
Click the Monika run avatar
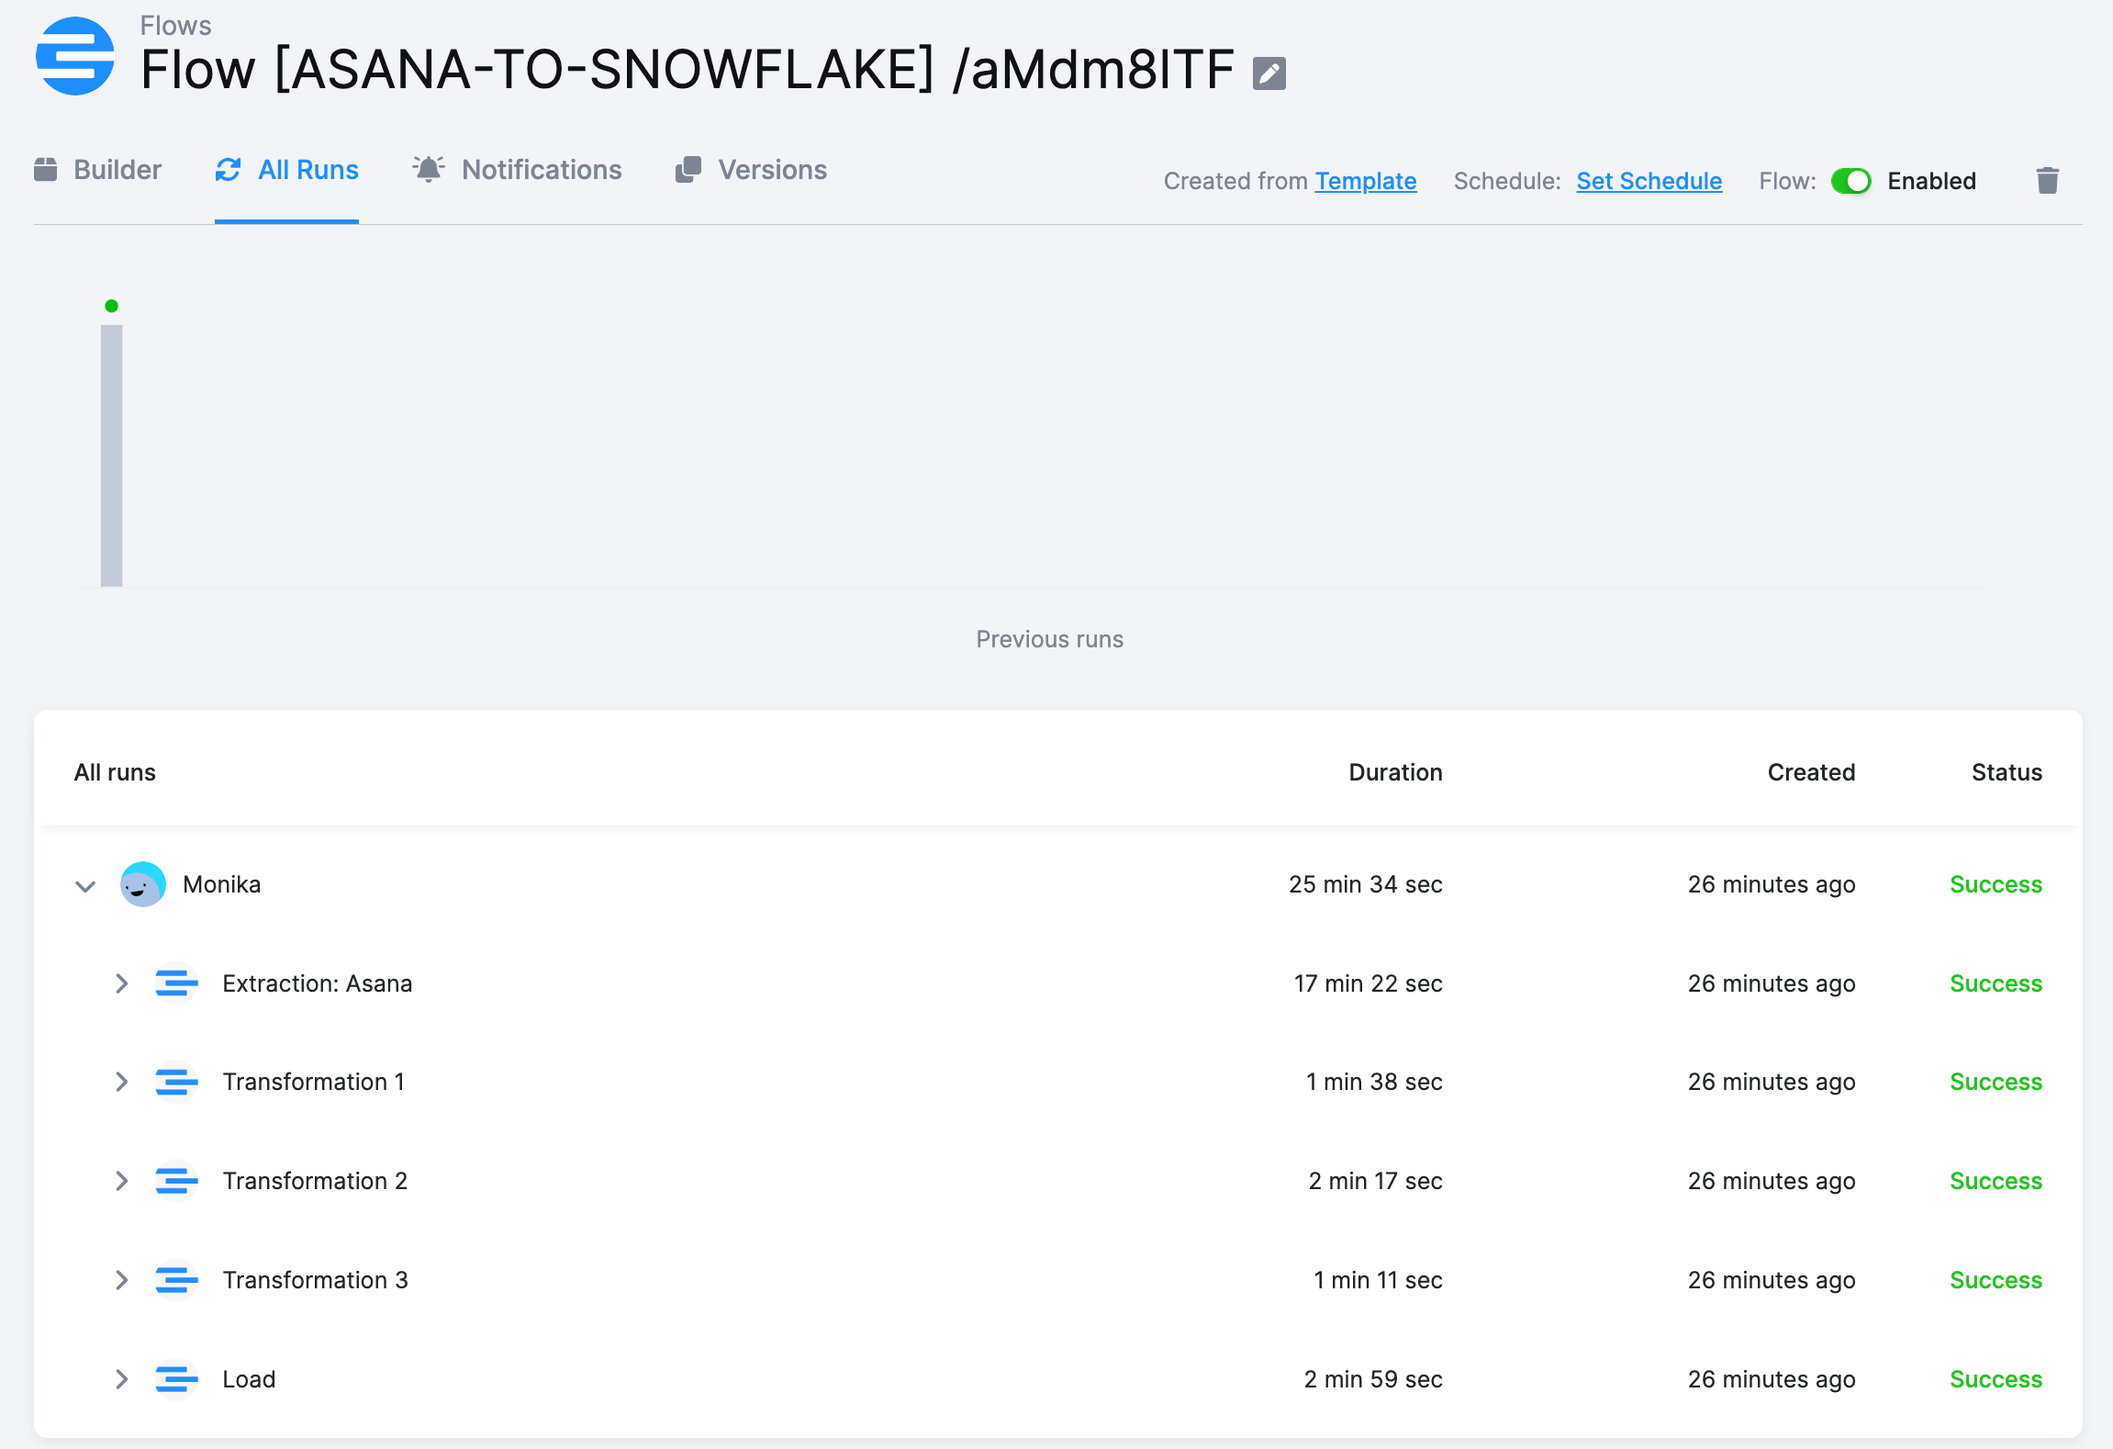click(x=142, y=884)
